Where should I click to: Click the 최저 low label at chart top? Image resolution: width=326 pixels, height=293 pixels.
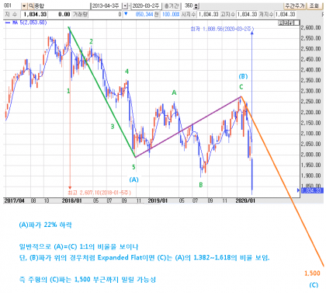pos(222,29)
